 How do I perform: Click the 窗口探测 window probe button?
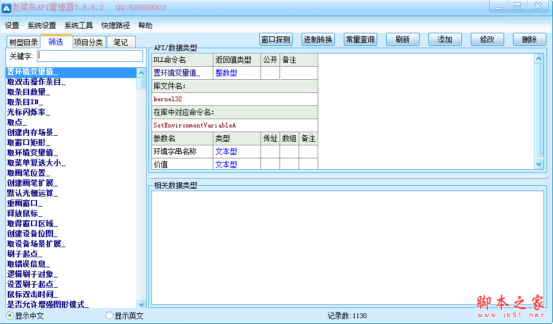click(276, 39)
